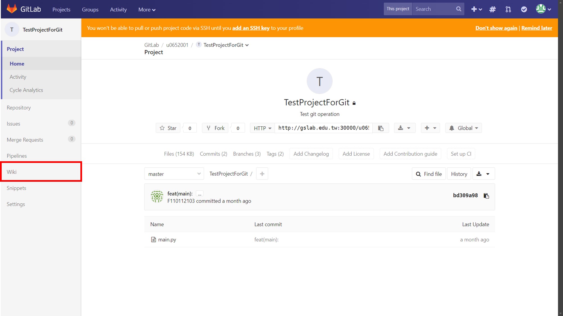The height and width of the screenshot is (316, 563).
Task: Open commit bd309a98 link
Action: [x=465, y=195]
